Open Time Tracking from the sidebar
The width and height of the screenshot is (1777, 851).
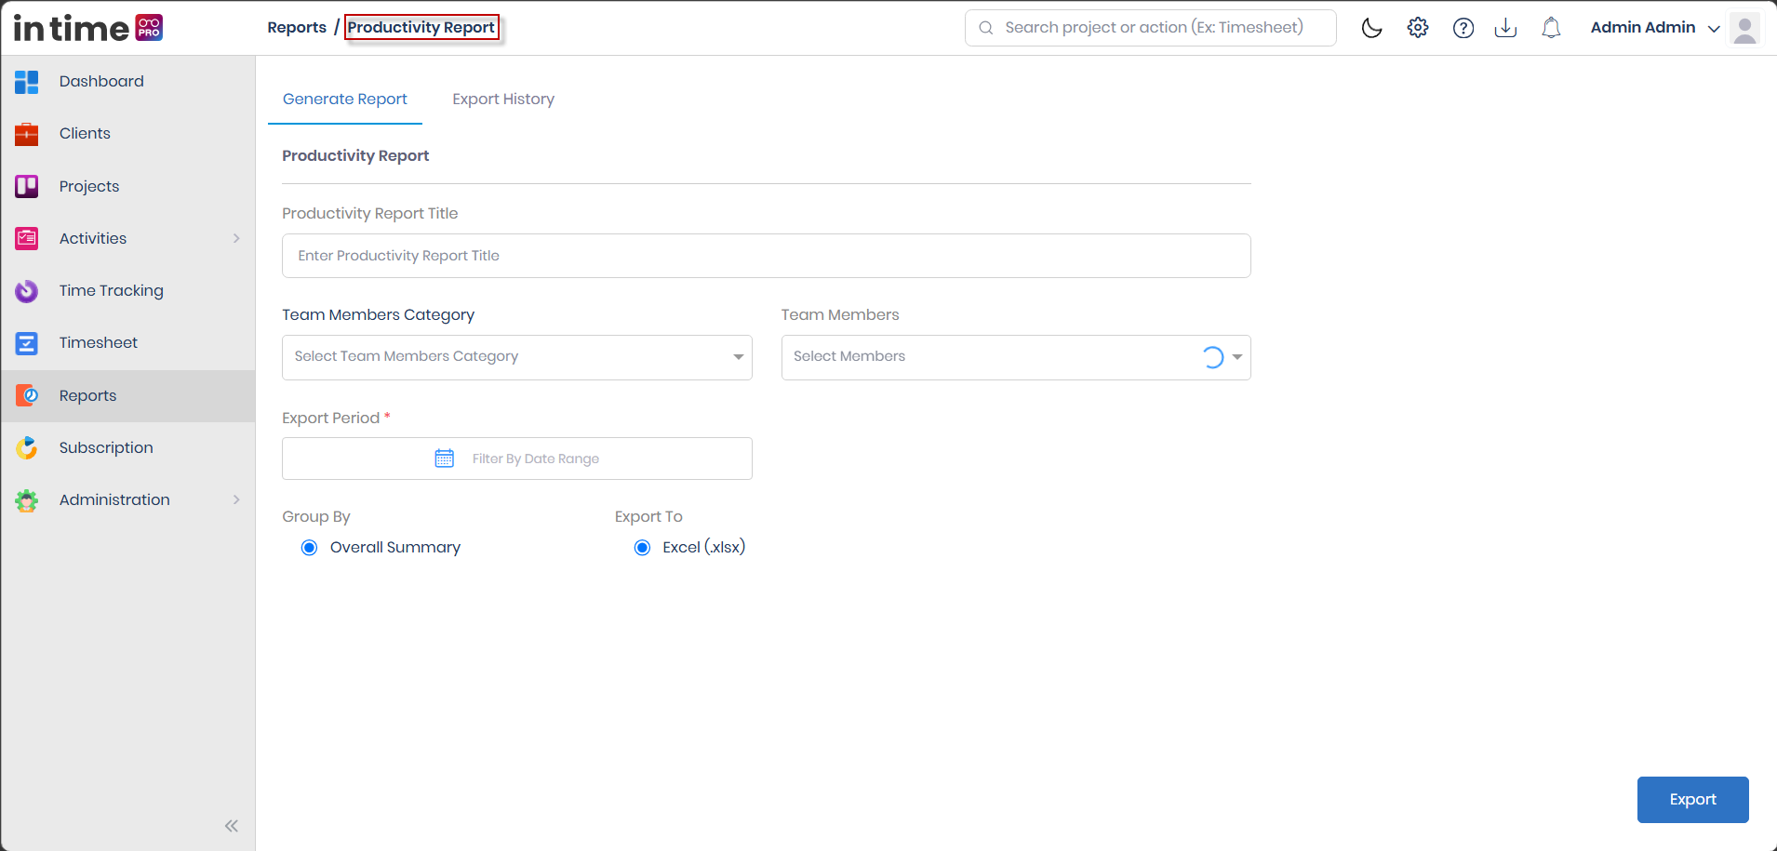(x=128, y=291)
